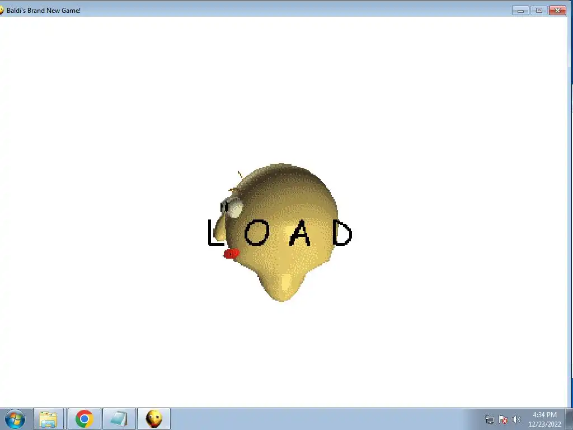Open the Action Center flag icon
The width and height of the screenshot is (573, 430).
503,419
